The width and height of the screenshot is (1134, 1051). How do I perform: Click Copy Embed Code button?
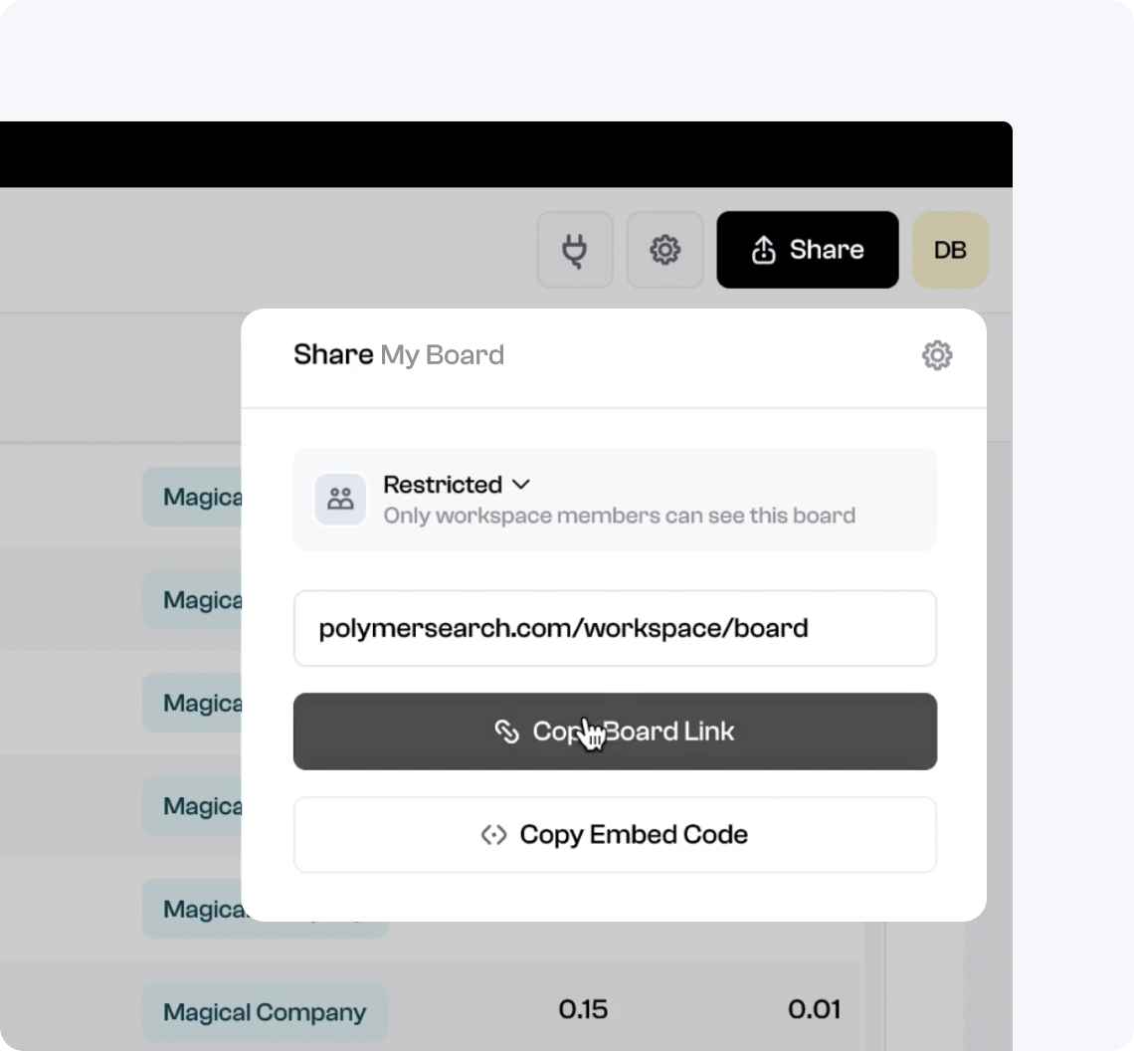point(615,835)
